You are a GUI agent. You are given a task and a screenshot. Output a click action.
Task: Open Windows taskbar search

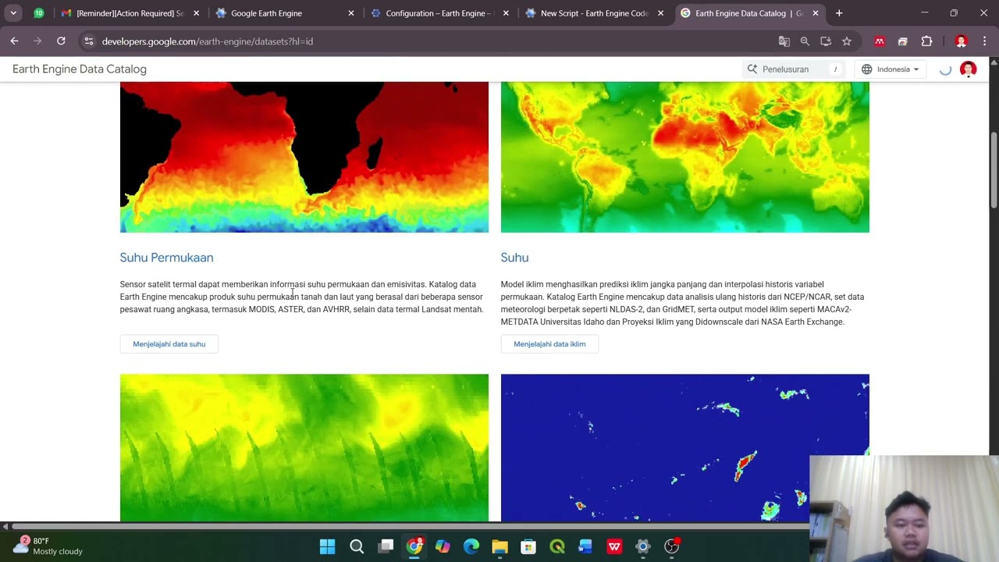click(x=357, y=546)
